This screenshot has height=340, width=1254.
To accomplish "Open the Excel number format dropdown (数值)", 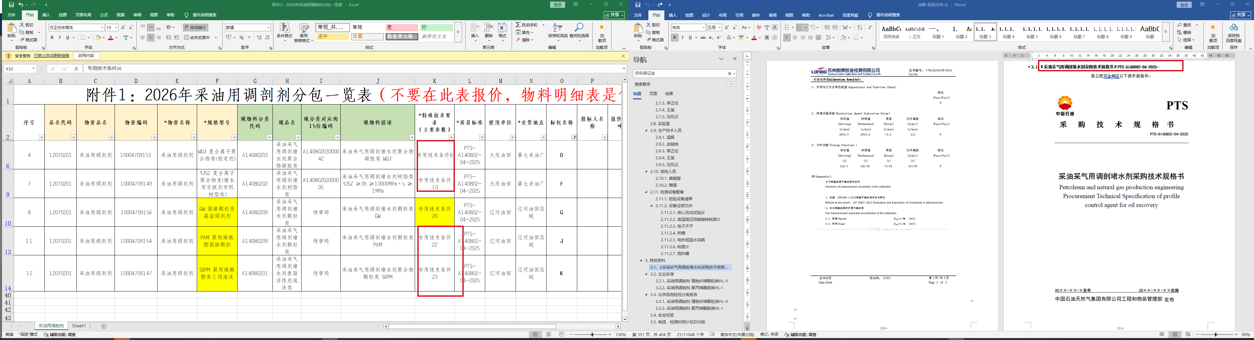I will click(x=268, y=28).
